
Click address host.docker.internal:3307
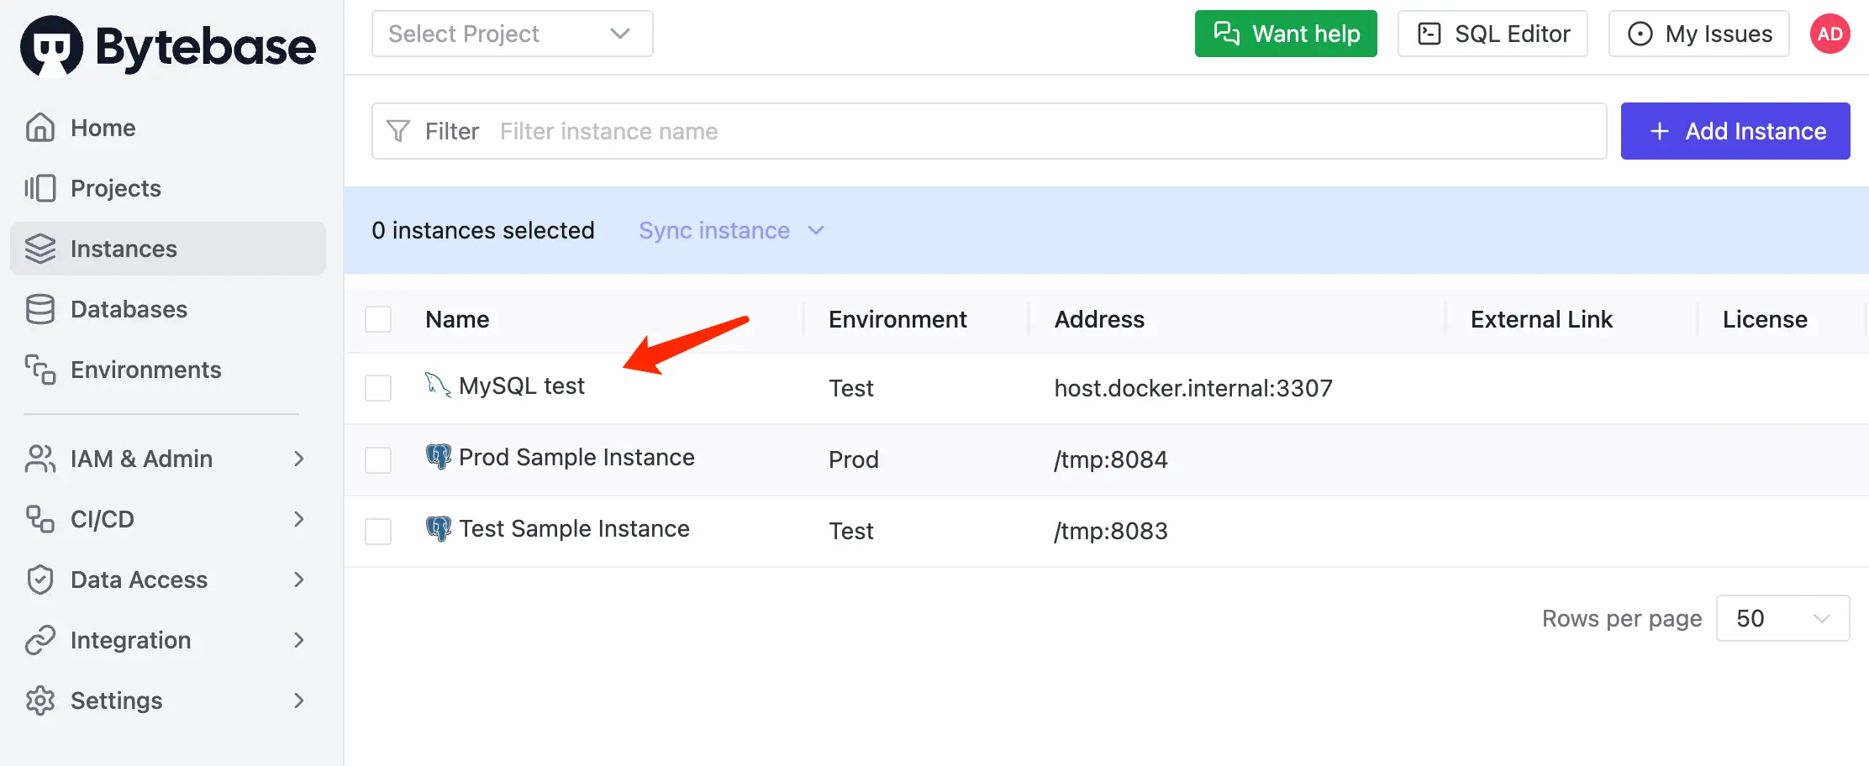pyautogui.click(x=1193, y=388)
